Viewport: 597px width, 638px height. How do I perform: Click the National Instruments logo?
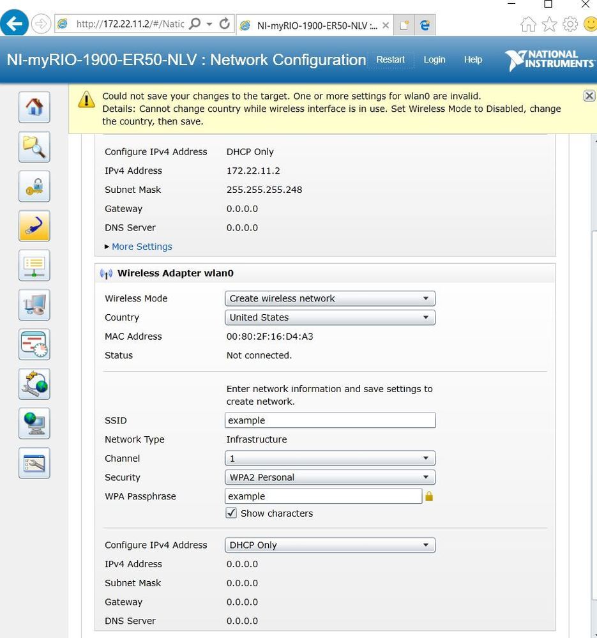point(550,60)
